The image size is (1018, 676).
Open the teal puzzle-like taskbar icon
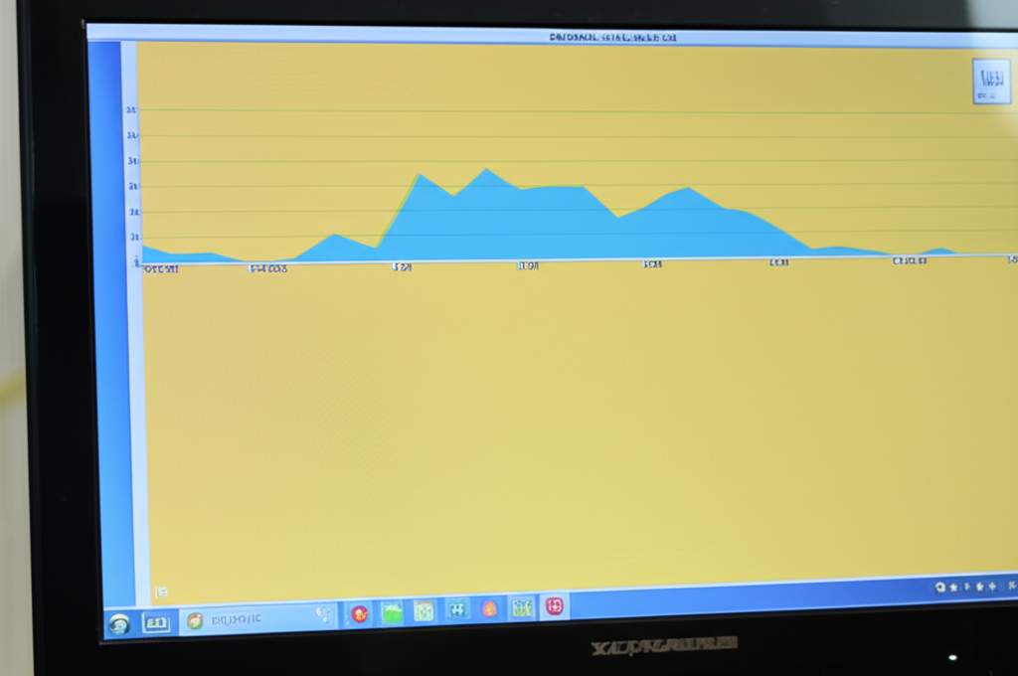(457, 609)
